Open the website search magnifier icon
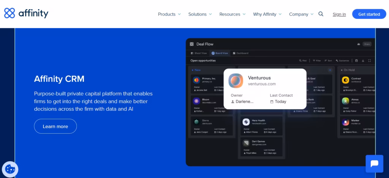389x178 pixels. tap(321, 14)
